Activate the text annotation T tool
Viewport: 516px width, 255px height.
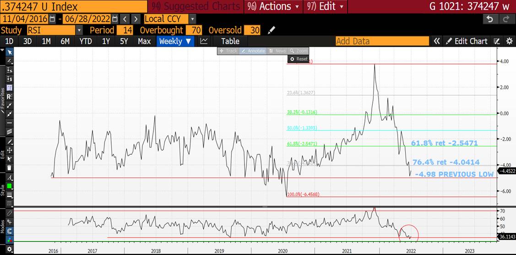coord(10,87)
